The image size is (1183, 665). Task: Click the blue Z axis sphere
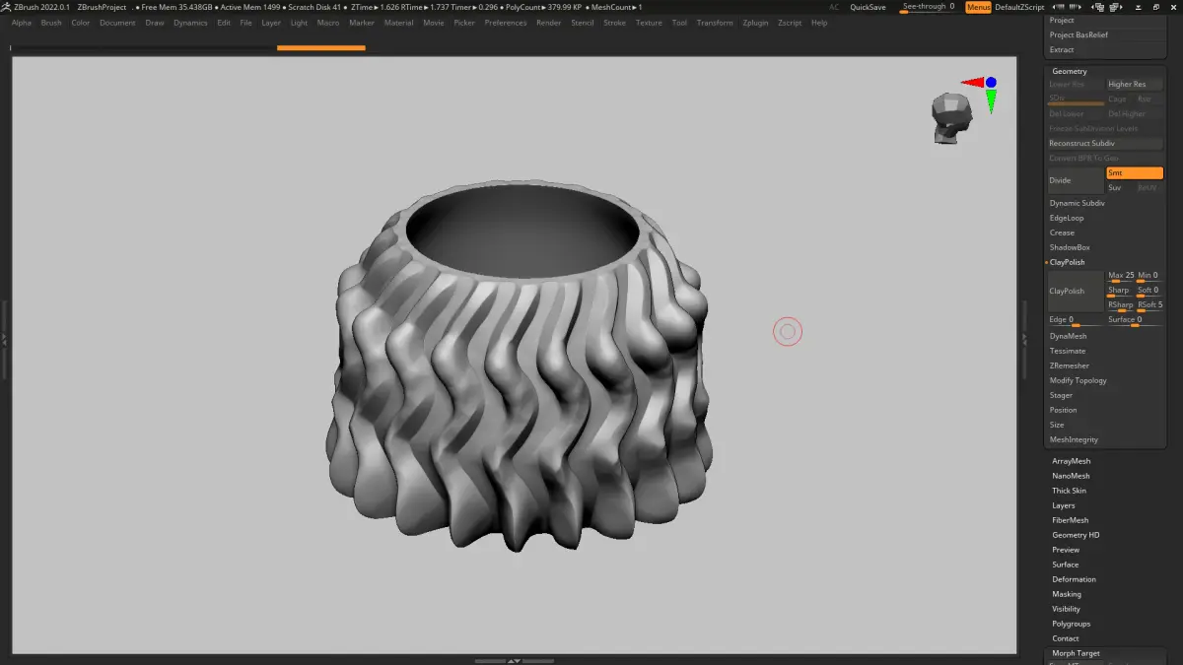click(x=991, y=83)
